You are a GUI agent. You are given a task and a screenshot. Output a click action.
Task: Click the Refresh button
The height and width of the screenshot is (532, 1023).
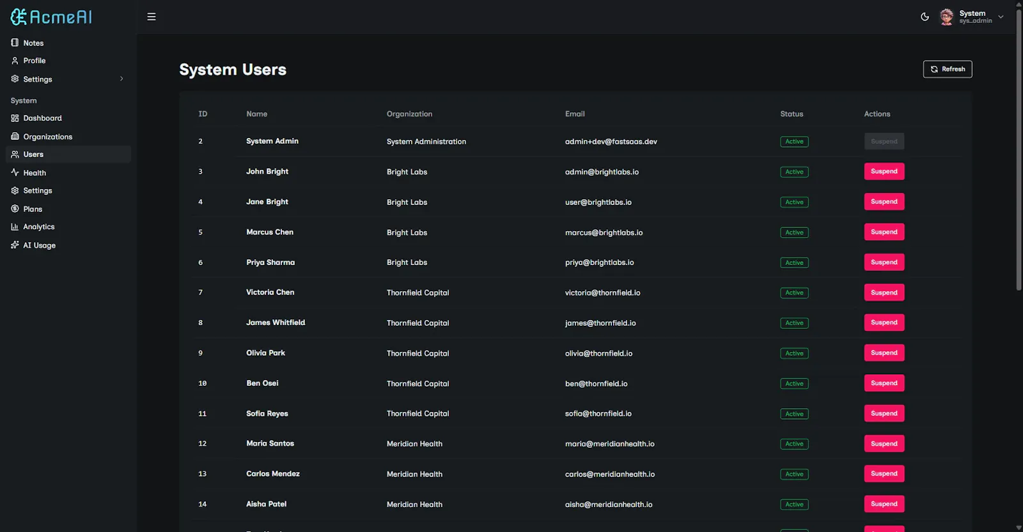pyautogui.click(x=947, y=69)
